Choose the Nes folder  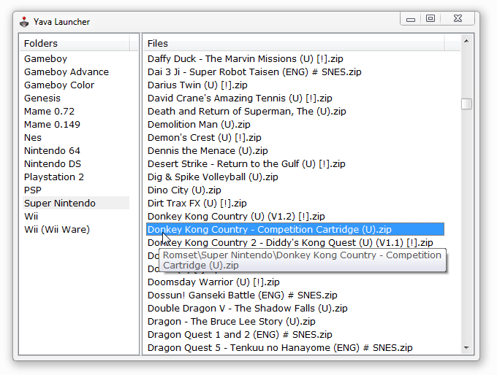pos(33,138)
